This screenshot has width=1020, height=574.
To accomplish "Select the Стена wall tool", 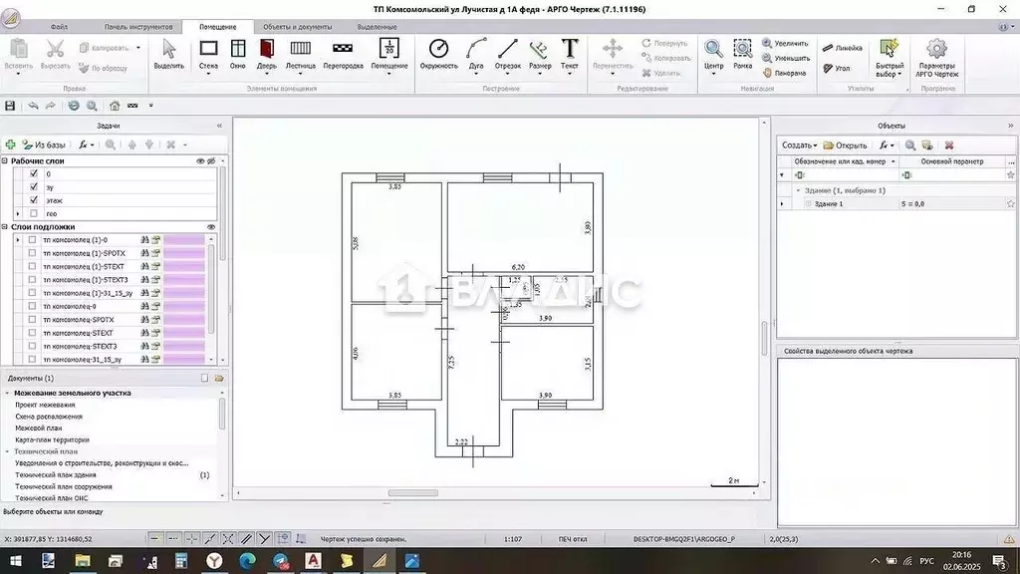I will (209, 54).
